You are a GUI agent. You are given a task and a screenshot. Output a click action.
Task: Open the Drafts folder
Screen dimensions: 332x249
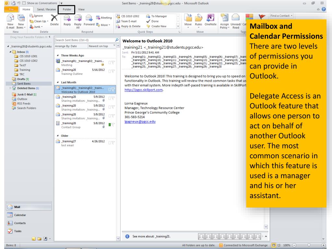[x=20, y=79]
